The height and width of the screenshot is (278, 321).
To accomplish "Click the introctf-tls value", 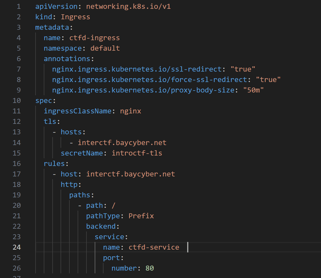I will (137, 153).
